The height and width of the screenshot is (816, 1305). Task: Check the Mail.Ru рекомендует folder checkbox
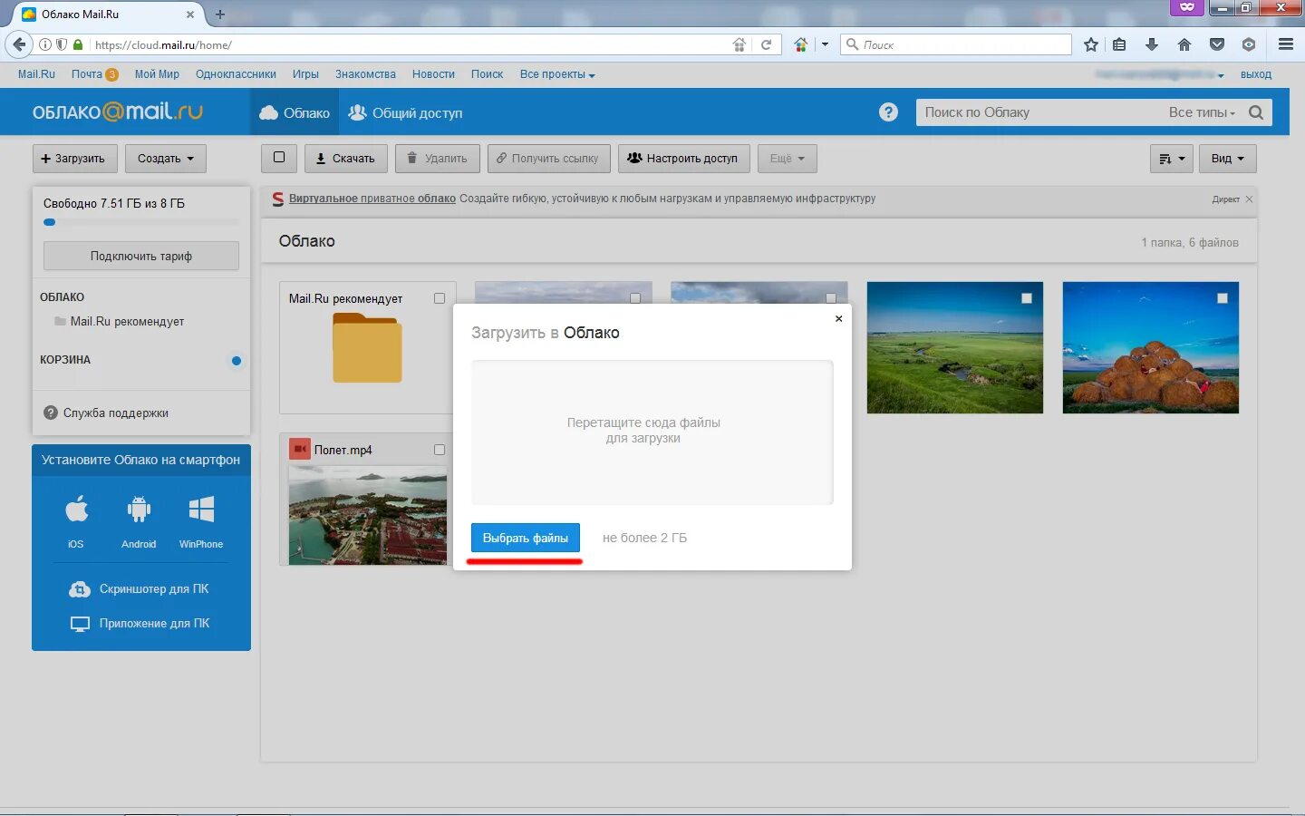tap(440, 298)
